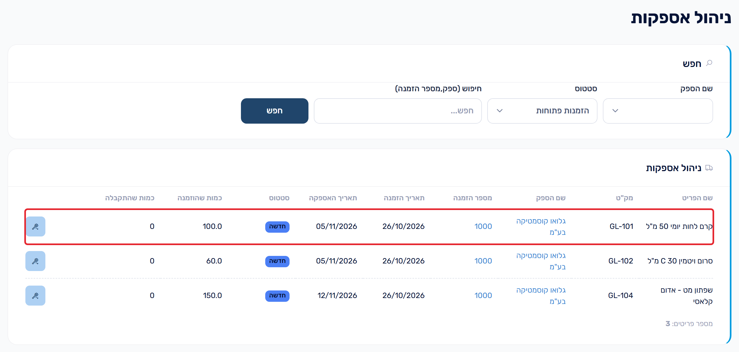Click the magnifier icon beside חפש heading
Image resolution: width=739 pixels, height=352 pixels.
[x=709, y=63]
